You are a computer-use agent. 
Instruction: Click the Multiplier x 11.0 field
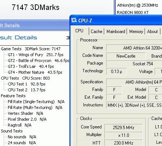click(123, 135)
